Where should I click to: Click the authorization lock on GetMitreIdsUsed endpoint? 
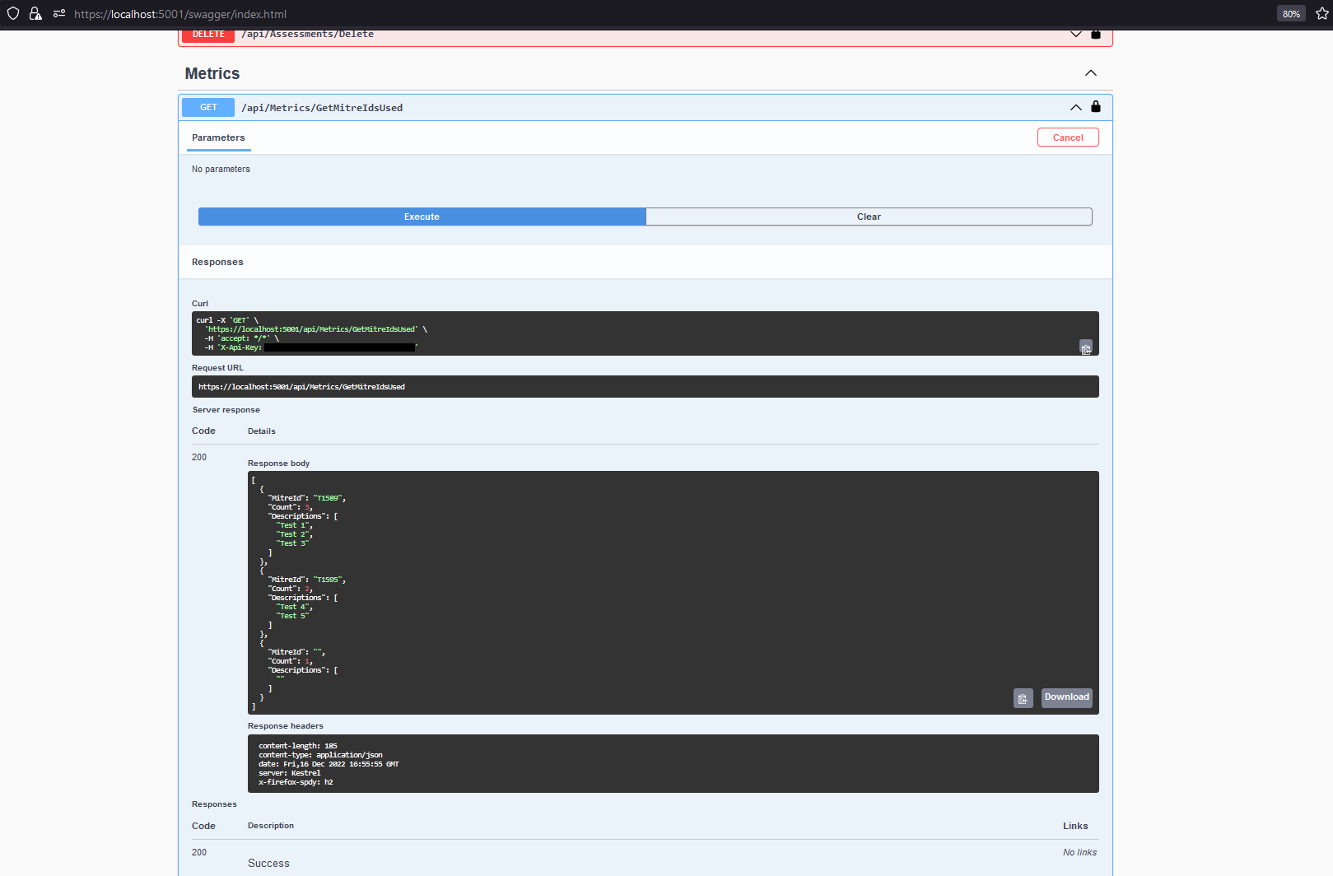pyautogui.click(x=1095, y=107)
